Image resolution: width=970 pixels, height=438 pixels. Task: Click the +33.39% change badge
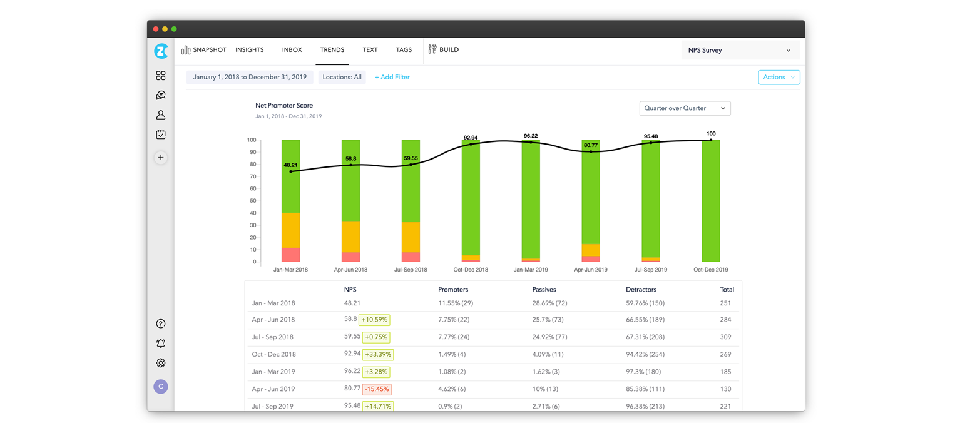(378, 354)
